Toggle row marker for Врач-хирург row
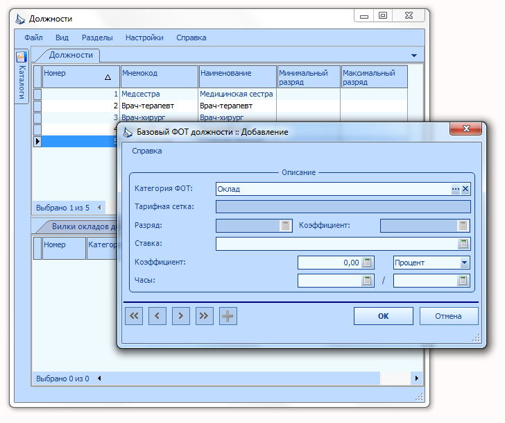The width and height of the screenshot is (505, 423). pyautogui.click(x=37, y=117)
